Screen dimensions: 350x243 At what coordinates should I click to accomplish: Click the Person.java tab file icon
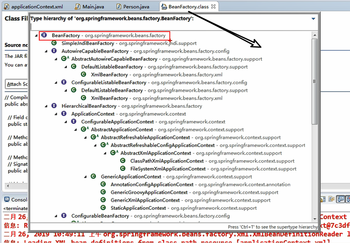coord(119,7)
